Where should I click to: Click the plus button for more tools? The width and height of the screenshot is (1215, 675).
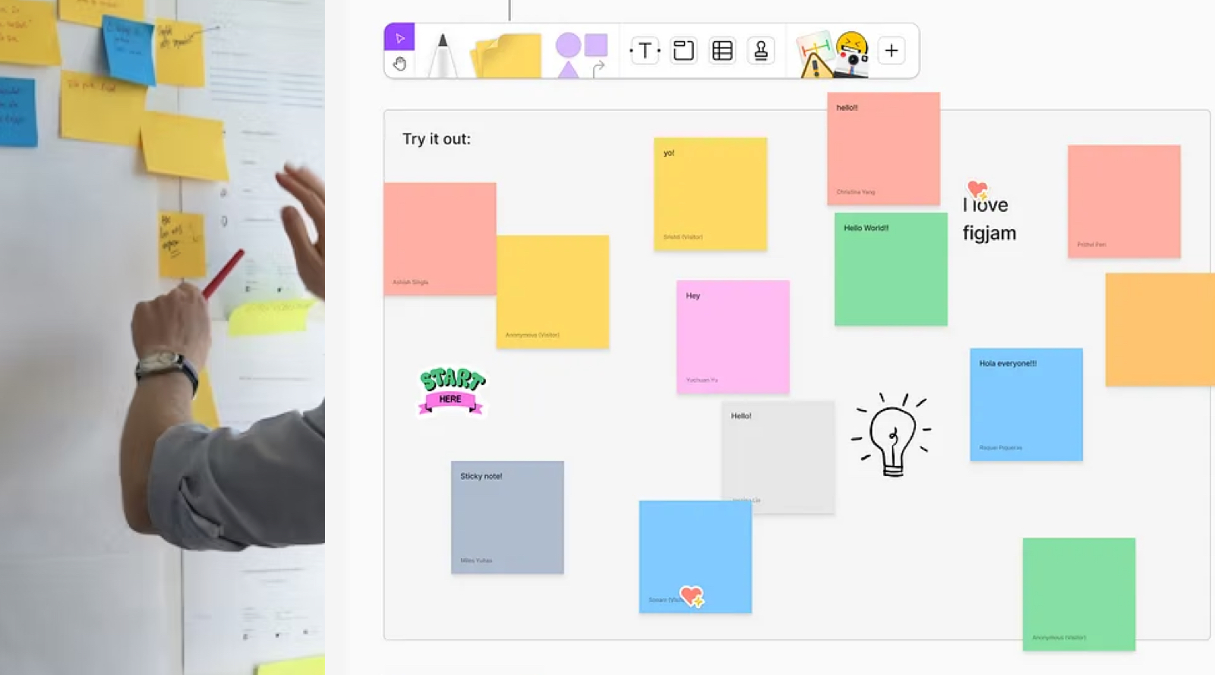892,51
